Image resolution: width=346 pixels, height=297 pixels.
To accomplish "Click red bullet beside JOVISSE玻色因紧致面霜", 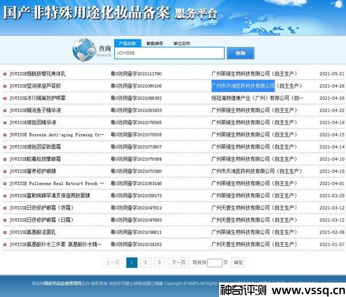I will (x=5, y=147).
